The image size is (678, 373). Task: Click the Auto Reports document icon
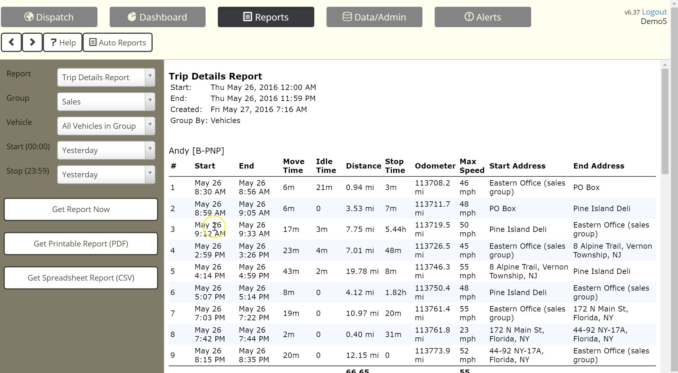tap(92, 42)
